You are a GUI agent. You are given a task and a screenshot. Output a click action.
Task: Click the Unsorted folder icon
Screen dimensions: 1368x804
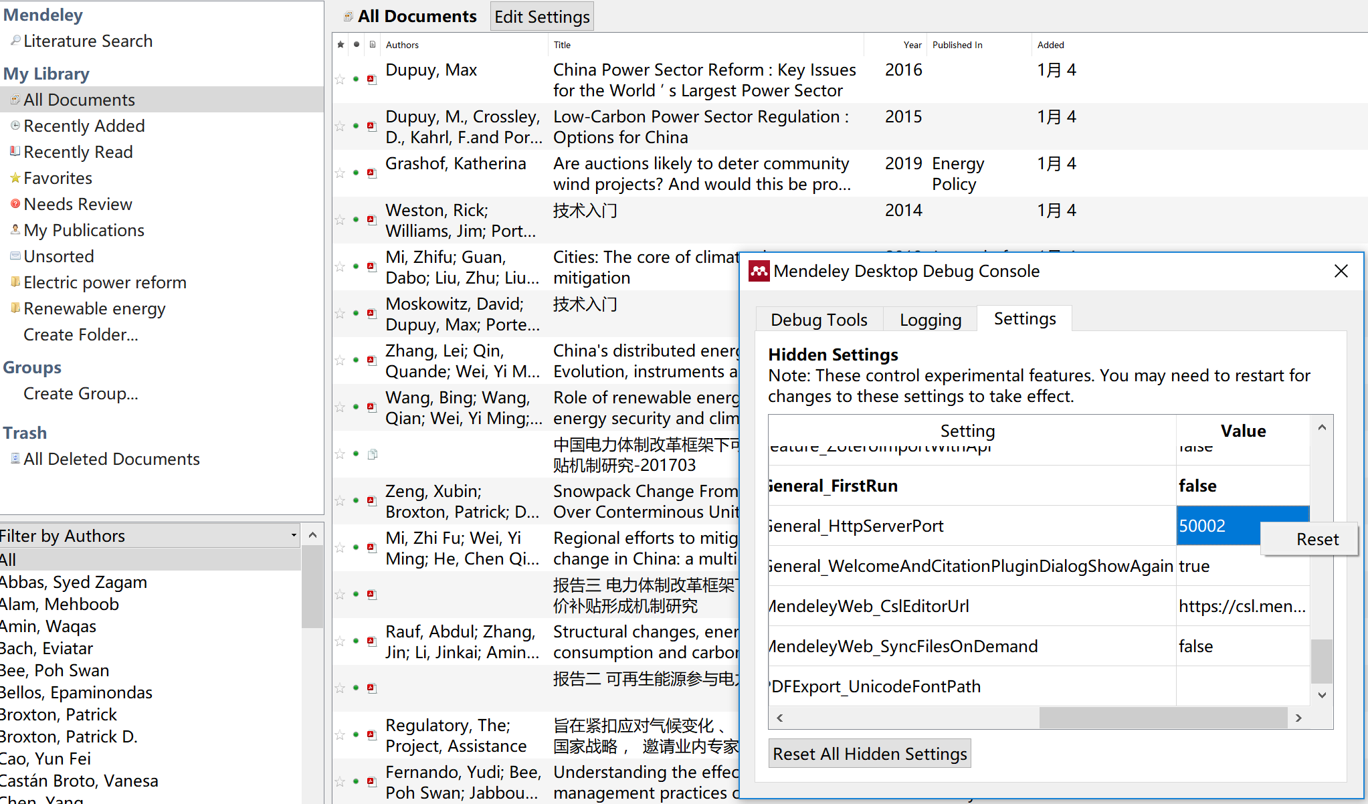point(15,256)
